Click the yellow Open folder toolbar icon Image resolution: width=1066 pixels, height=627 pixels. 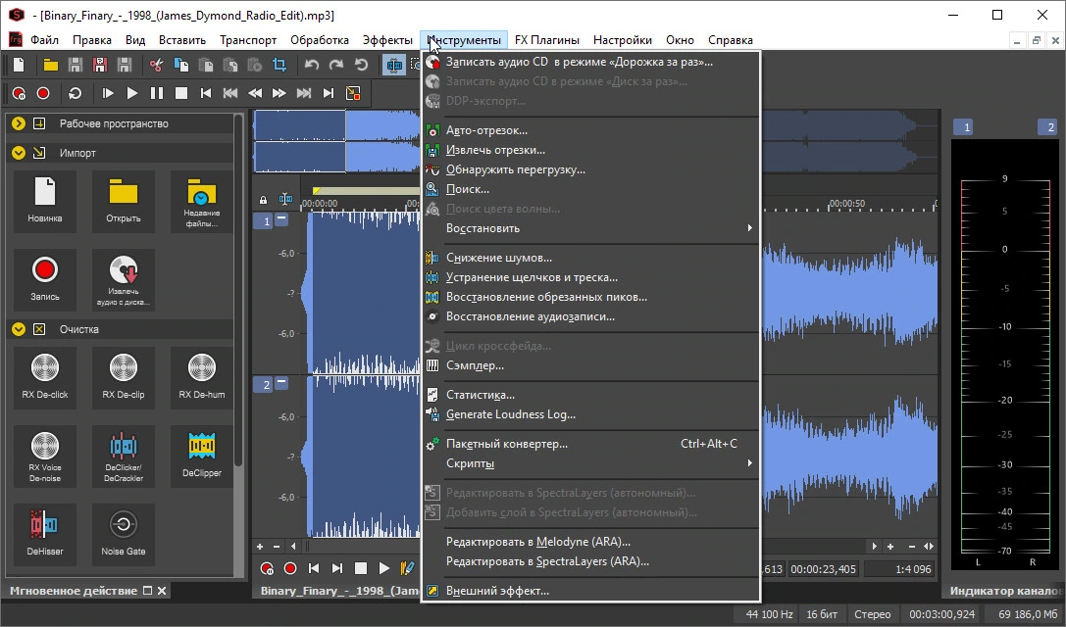pos(51,66)
